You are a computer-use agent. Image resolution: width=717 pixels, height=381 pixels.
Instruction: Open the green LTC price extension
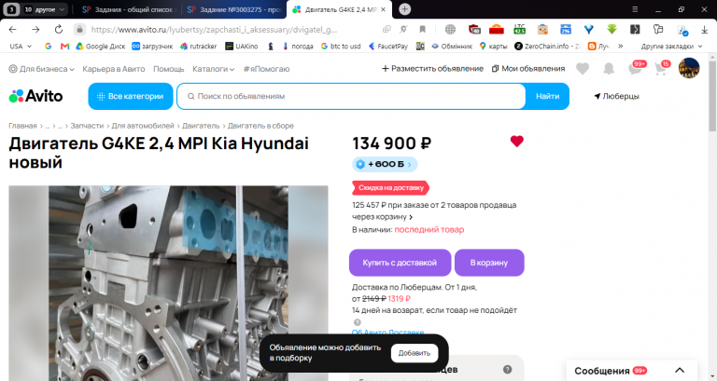pyautogui.click(x=519, y=30)
